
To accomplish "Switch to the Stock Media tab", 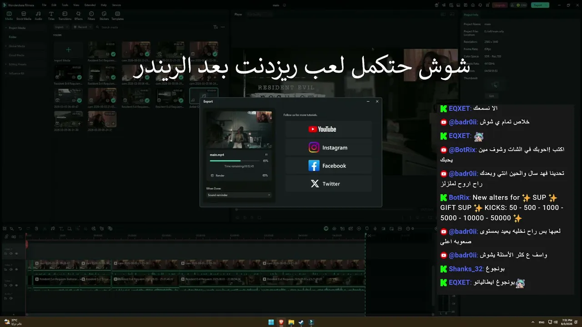I will 24,16.
